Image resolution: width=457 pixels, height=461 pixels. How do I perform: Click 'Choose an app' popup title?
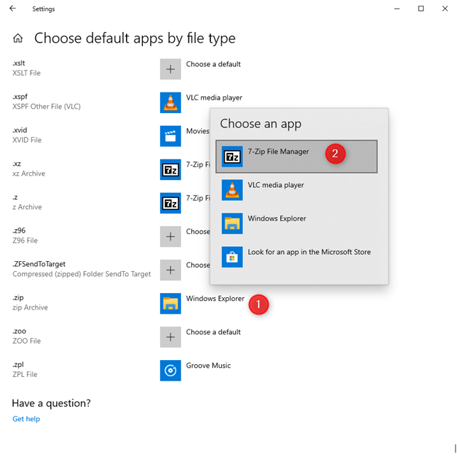tap(261, 124)
